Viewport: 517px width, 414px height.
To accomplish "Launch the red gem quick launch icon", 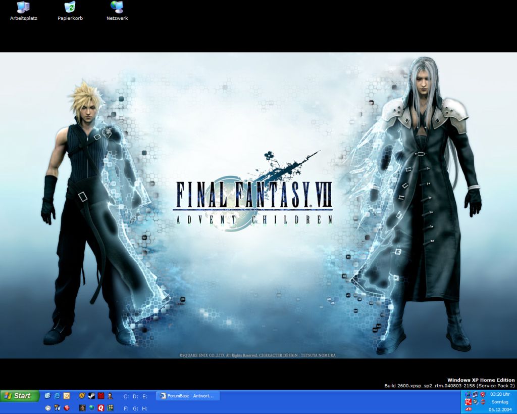I will (67, 408).
